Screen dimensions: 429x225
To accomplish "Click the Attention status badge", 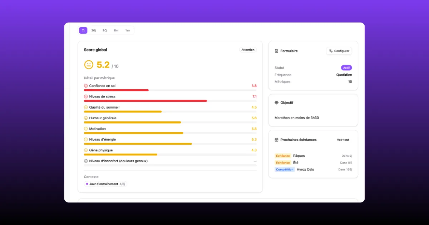I will point(248,50).
